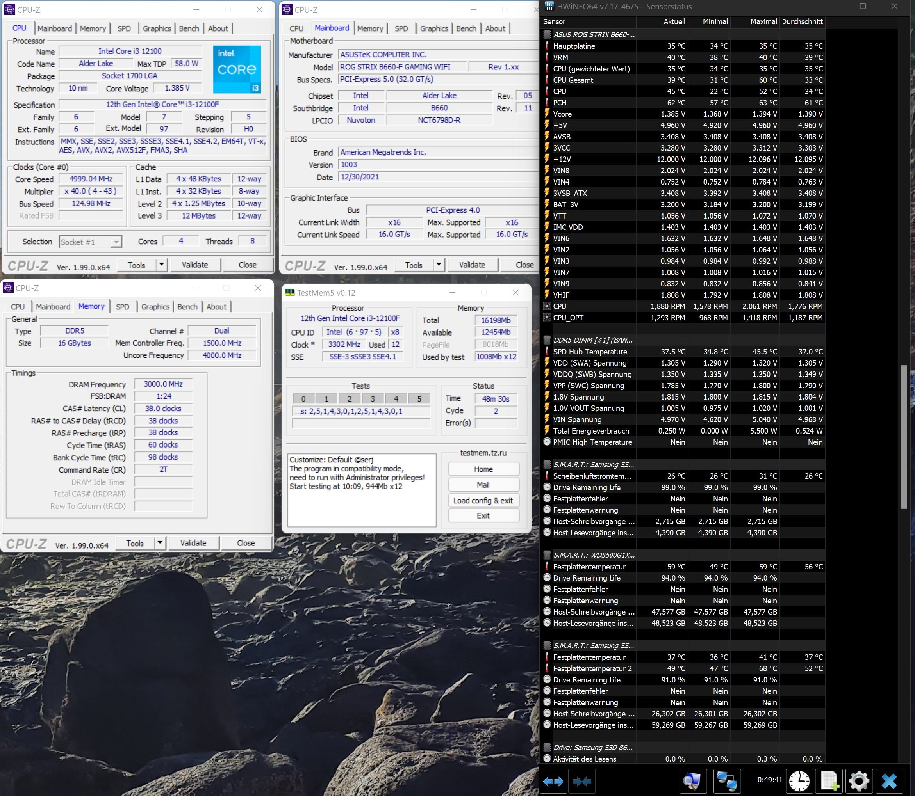The image size is (915, 796).
Task: Click the '0:49:41' elapsed timer in HWiNFO
Action: [x=770, y=780]
